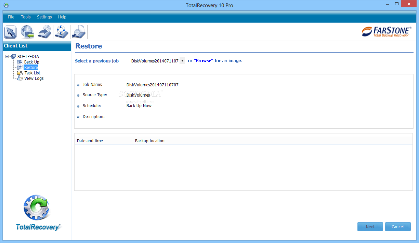Click the lifebuoy rescue drive toolbar icon

(62, 32)
